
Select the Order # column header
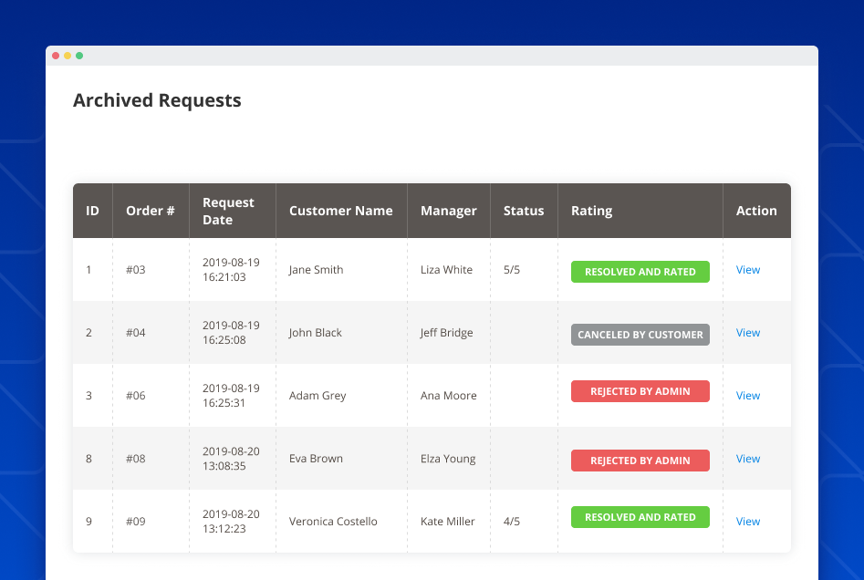150,210
